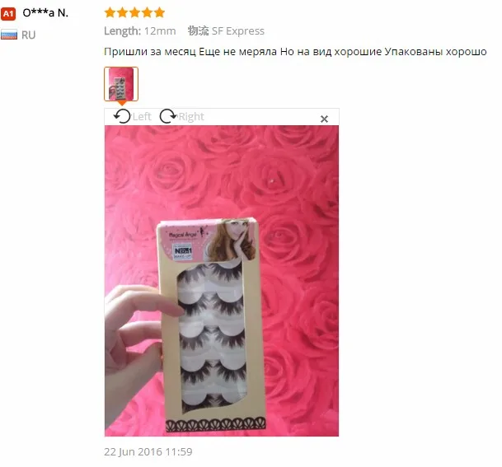502x467 pixels.
Task: Rotate the photo right using the clockwise arrow
Action: [168, 116]
